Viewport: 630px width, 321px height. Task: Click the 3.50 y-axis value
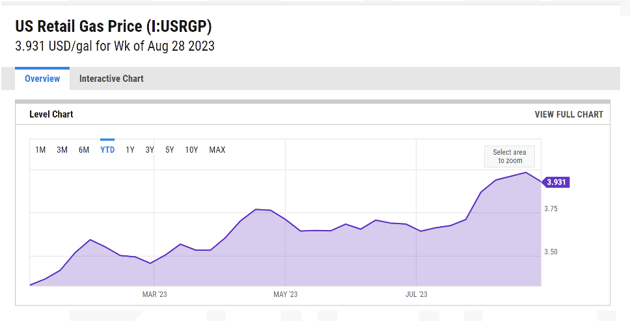point(551,252)
